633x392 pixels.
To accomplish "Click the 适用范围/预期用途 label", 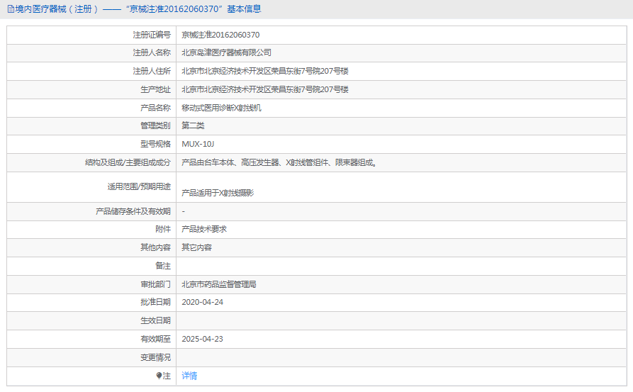I will pyautogui.click(x=139, y=186).
